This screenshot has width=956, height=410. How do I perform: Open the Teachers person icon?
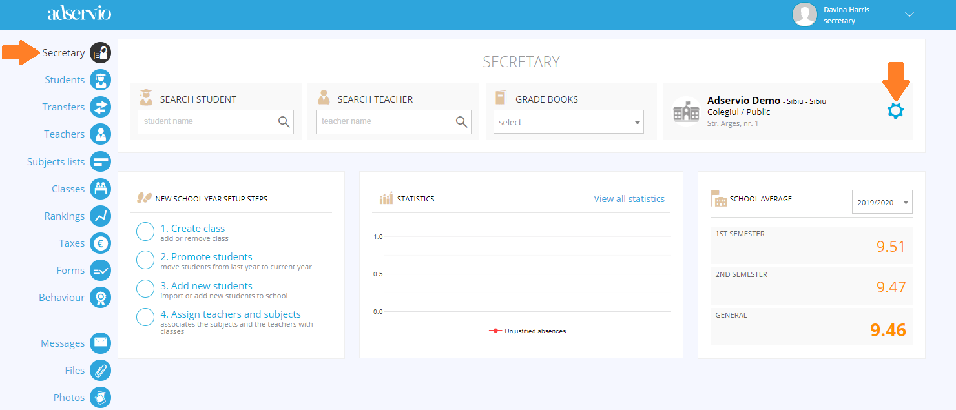[100, 134]
